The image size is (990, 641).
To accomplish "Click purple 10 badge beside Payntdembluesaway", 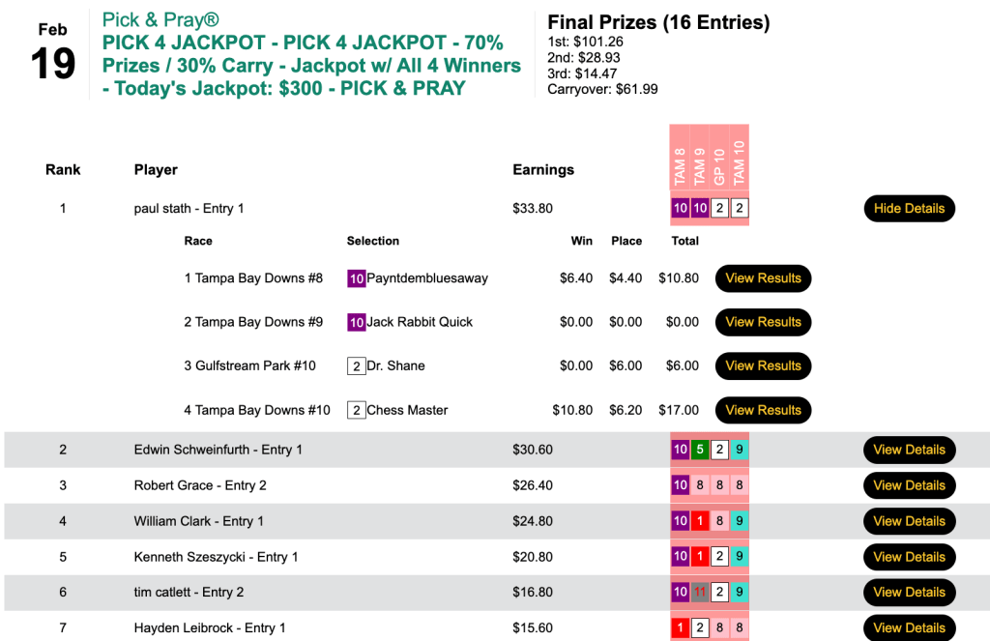I will point(357,278).
